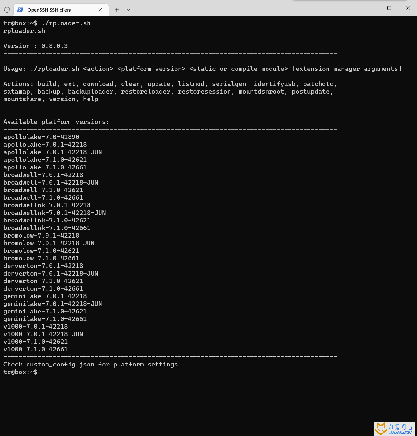Viewport: 417px width, 436px height.
Task: Click the Version : 0.8.0.3 text
Action: (x=36, y=46)
